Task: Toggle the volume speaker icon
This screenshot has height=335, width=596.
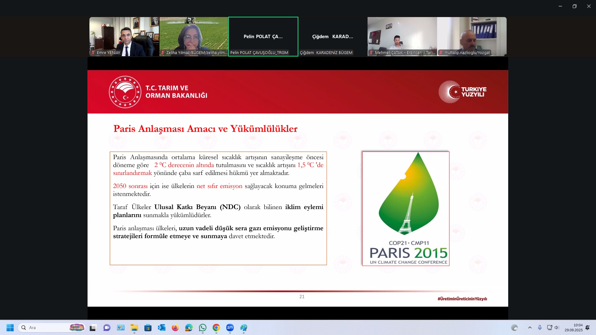Action: point(557,328)
